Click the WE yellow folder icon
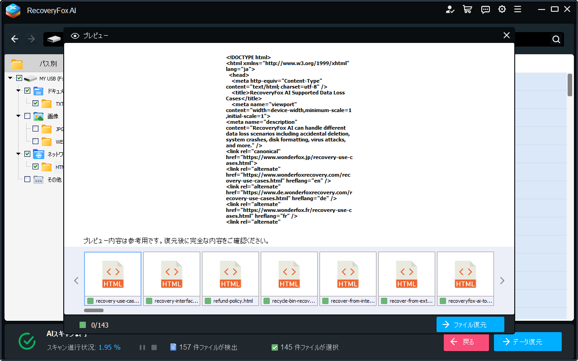Screen dimensions: 578x361 [x=47, y=141]
